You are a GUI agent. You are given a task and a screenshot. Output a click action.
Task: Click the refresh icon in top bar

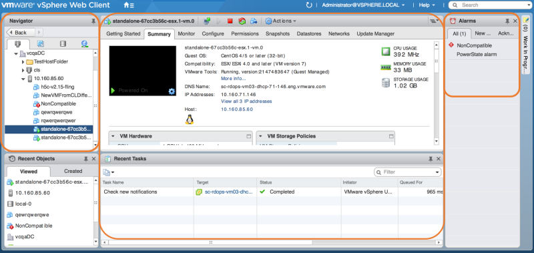[309, 5]
